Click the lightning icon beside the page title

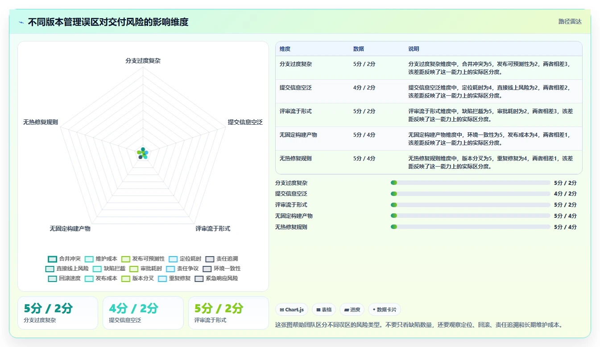(x=21, y=22)
